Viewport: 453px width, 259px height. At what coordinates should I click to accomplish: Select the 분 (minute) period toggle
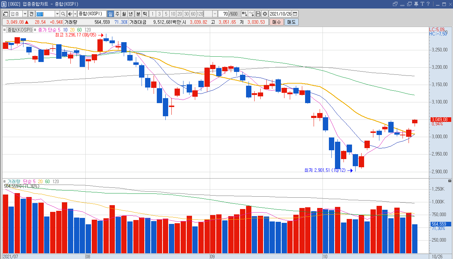(x=138, y=14)
